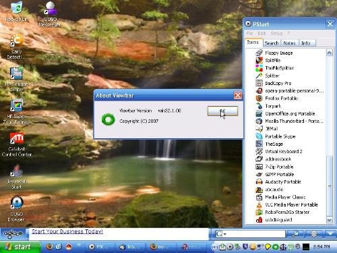The width and height of the screenshot is (337, 253).
Task: Click the VLC Media Player Portable cone icon
Action: 259,204
